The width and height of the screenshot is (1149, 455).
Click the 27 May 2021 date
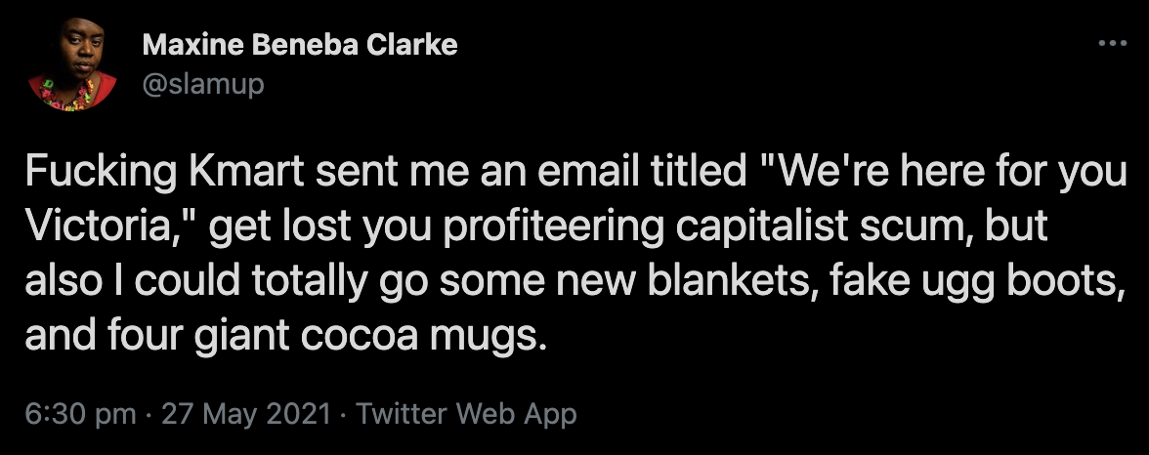246,415
